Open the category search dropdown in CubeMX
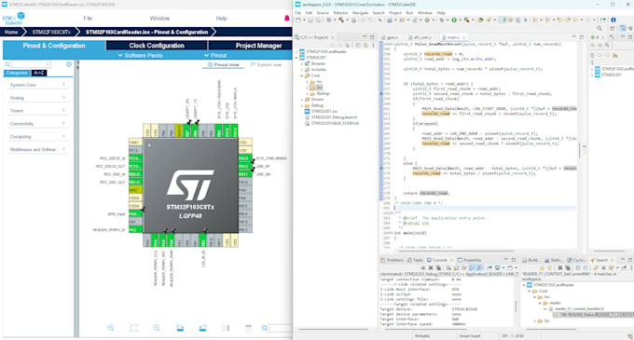Viewport: 634px width, 340px height. click(x=48, y=64)
